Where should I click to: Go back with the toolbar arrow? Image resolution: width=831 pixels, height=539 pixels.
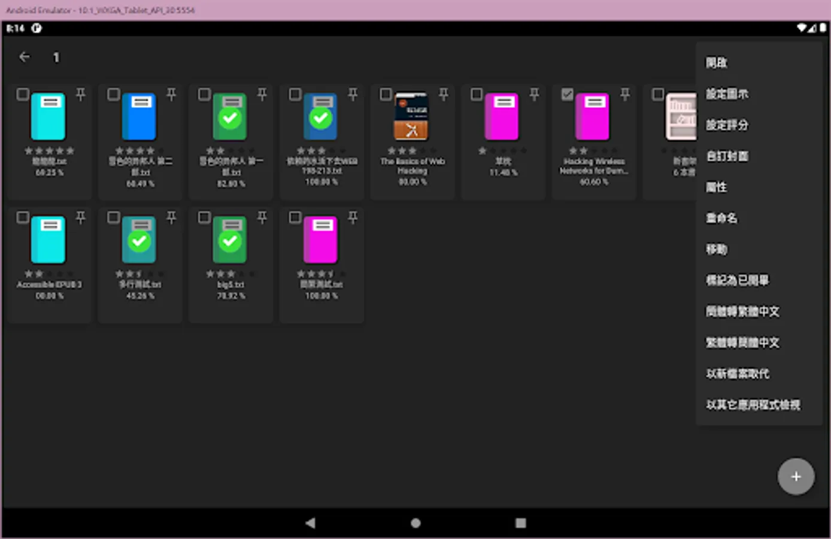25,57
